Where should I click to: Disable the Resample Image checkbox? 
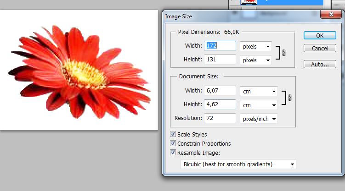pyautogui.click(x=173, y=153)
